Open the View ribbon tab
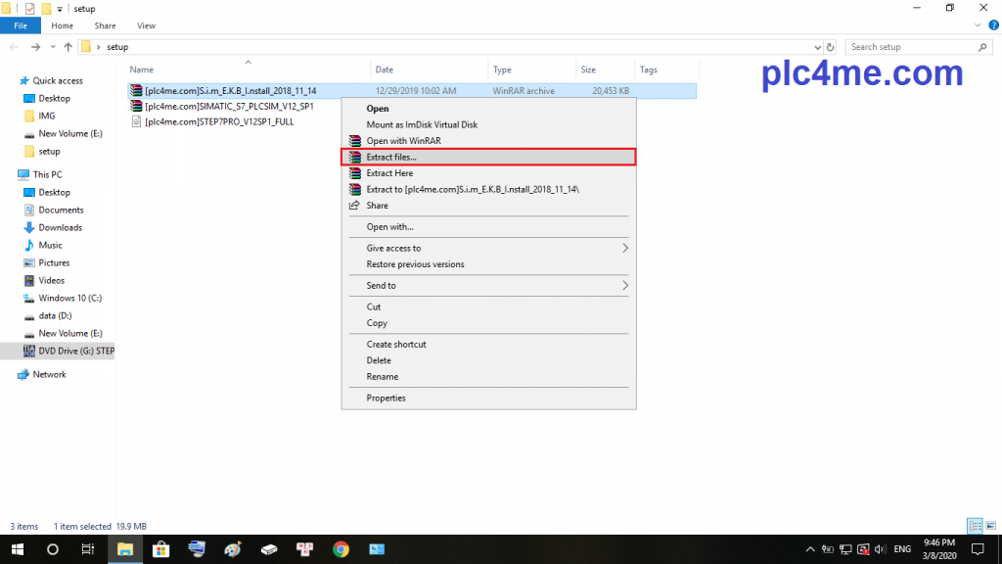Screen dimensions: 1002x564 coord(146,25)
